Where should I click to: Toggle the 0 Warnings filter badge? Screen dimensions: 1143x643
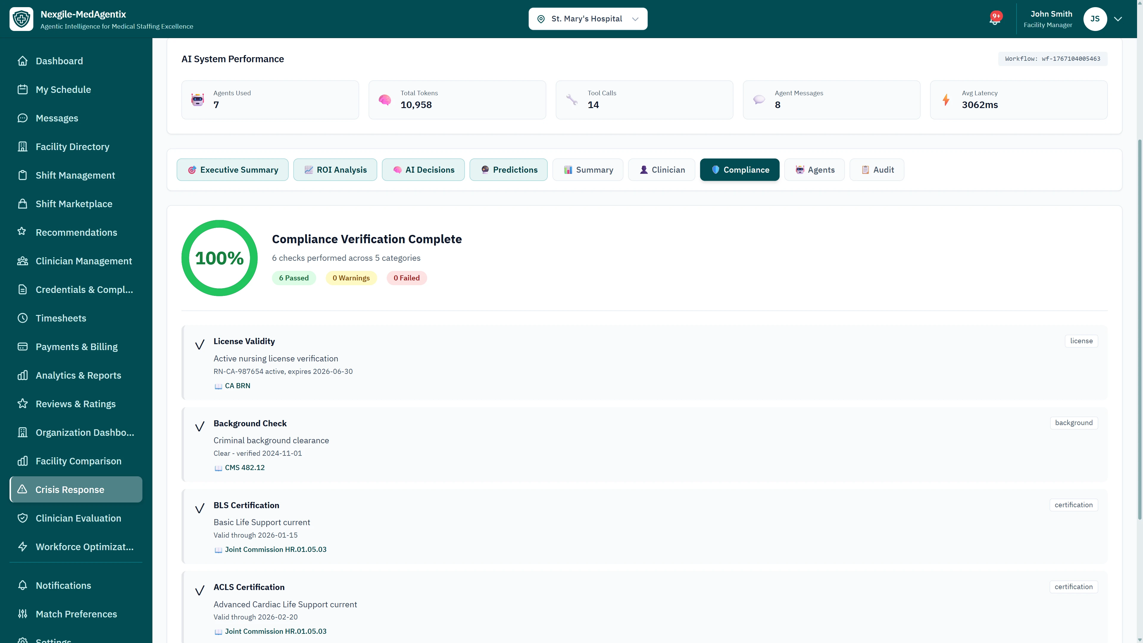pos(351,278)
